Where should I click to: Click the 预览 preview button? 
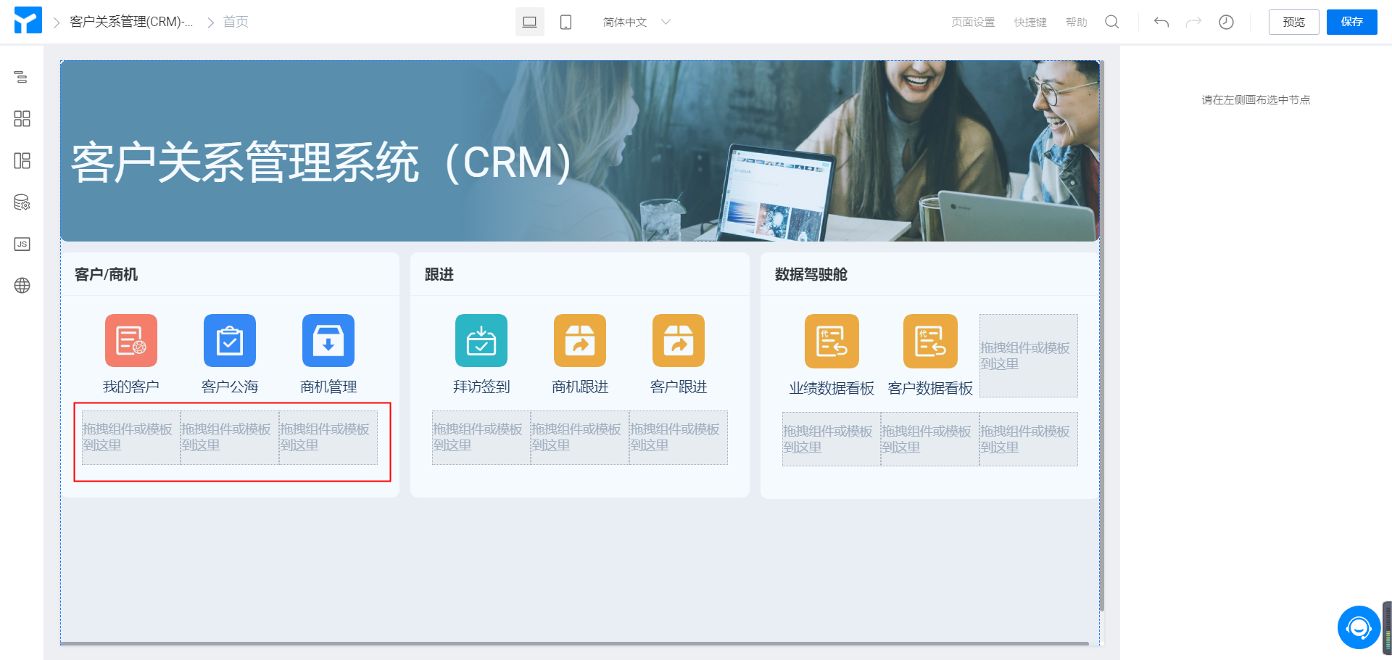click(x=1293, y=22)
